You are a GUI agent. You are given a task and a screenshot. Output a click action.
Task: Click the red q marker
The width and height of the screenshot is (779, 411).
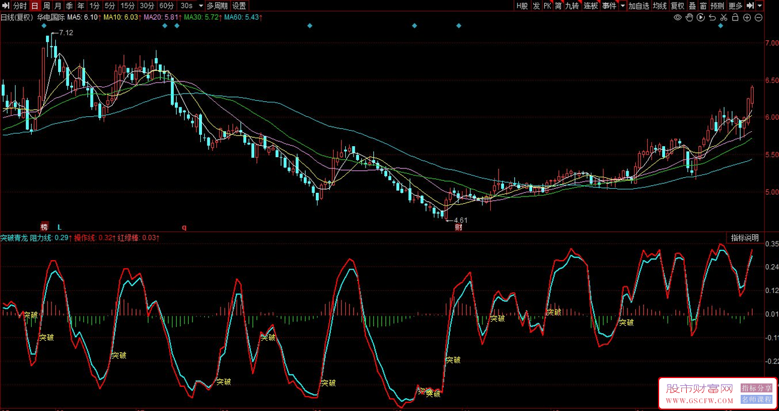pyautogui.click(x=185, y=227)
